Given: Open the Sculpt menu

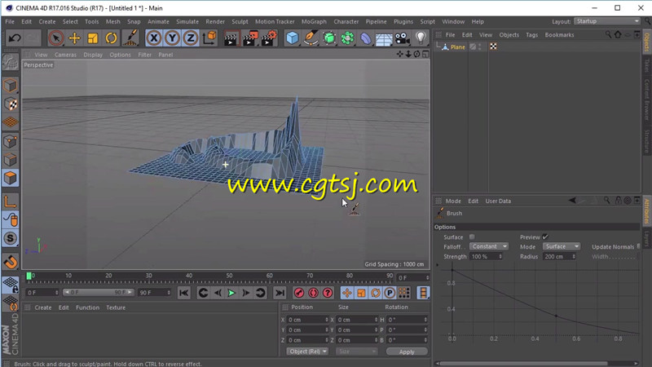Looking at the screenshot, I should pos(240,22).
